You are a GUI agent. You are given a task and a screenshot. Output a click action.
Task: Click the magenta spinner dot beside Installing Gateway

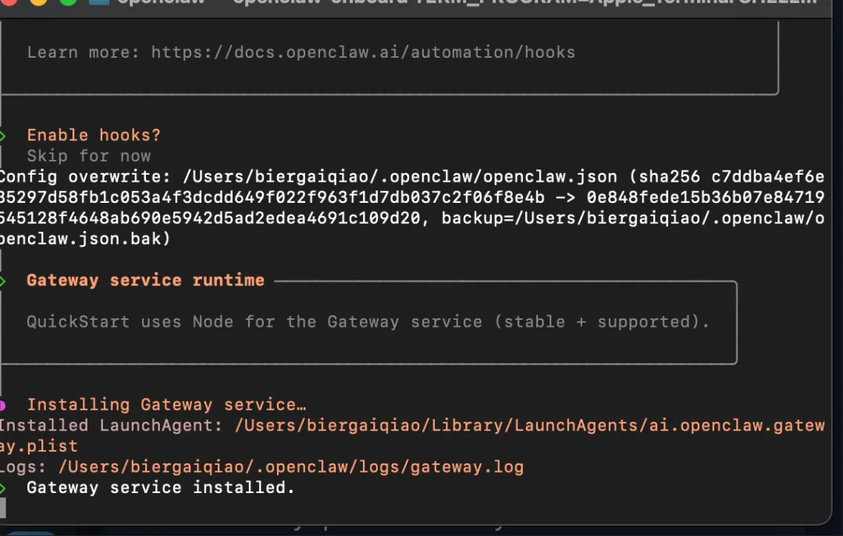[2, 405]
